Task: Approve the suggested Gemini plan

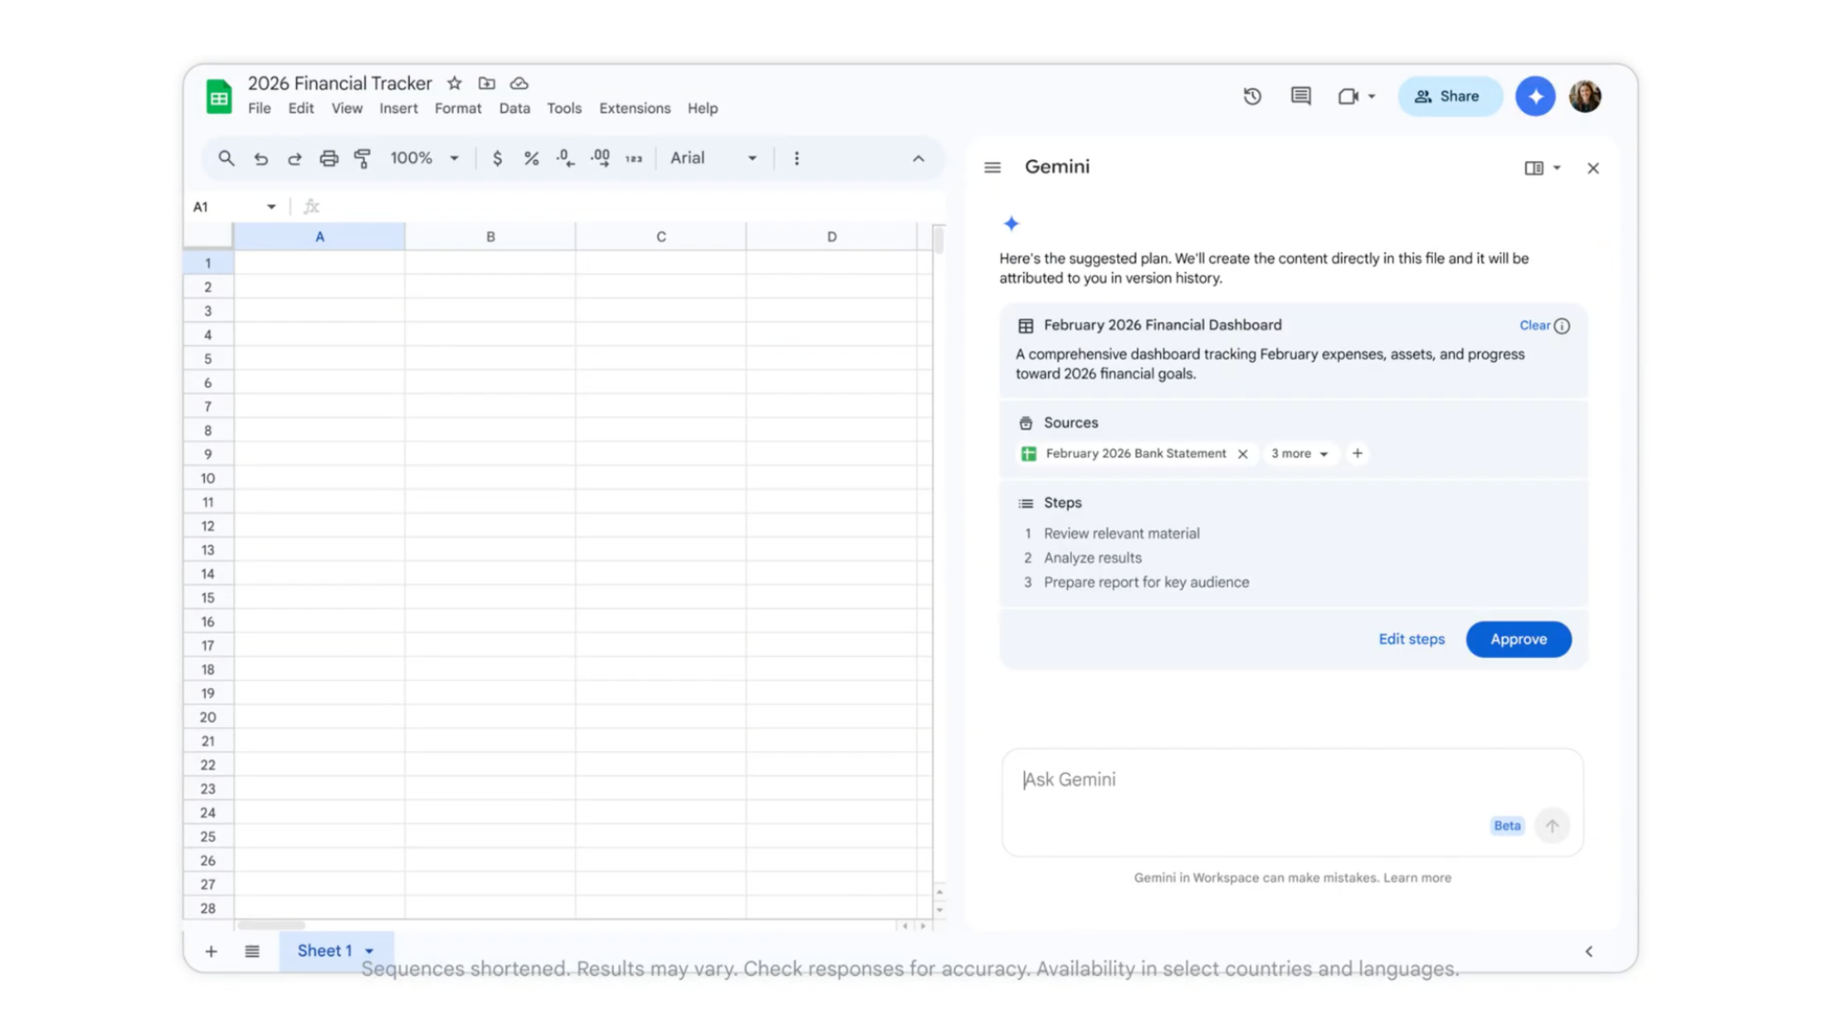Action: pos(1517,639)
